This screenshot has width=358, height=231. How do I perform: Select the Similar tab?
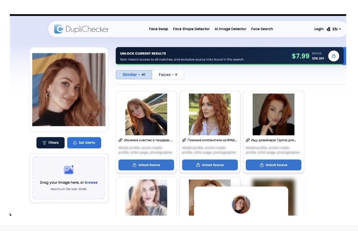point(134,75)
